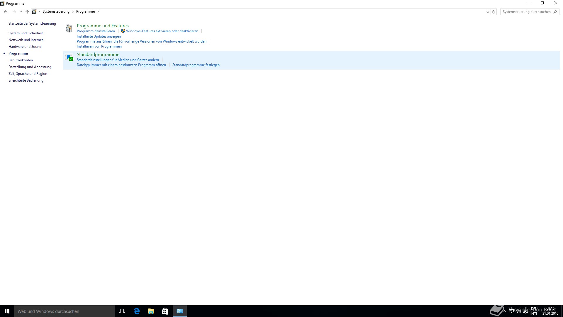Image resolution: width=563 pixels, height=317 pixels.
Task: Open Benutzerkonten category
Action: pyautogui.click(x=21, y=60)
